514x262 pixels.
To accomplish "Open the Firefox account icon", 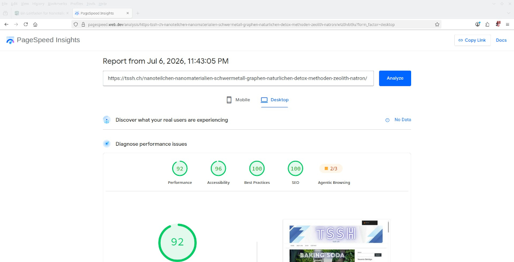I will click(478, 24).
